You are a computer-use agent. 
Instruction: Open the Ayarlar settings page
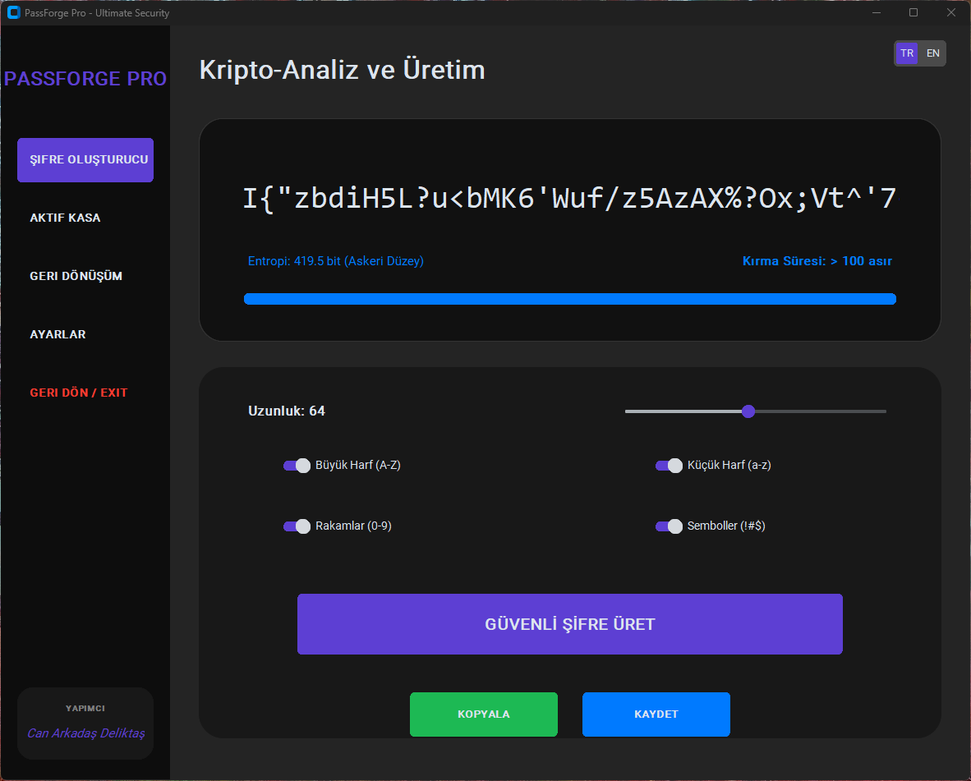tap(58, 334)
